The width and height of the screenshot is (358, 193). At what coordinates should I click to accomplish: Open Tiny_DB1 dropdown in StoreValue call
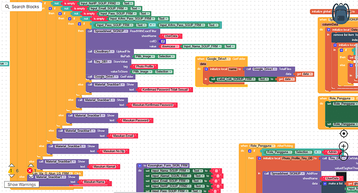tap(103, 62)
